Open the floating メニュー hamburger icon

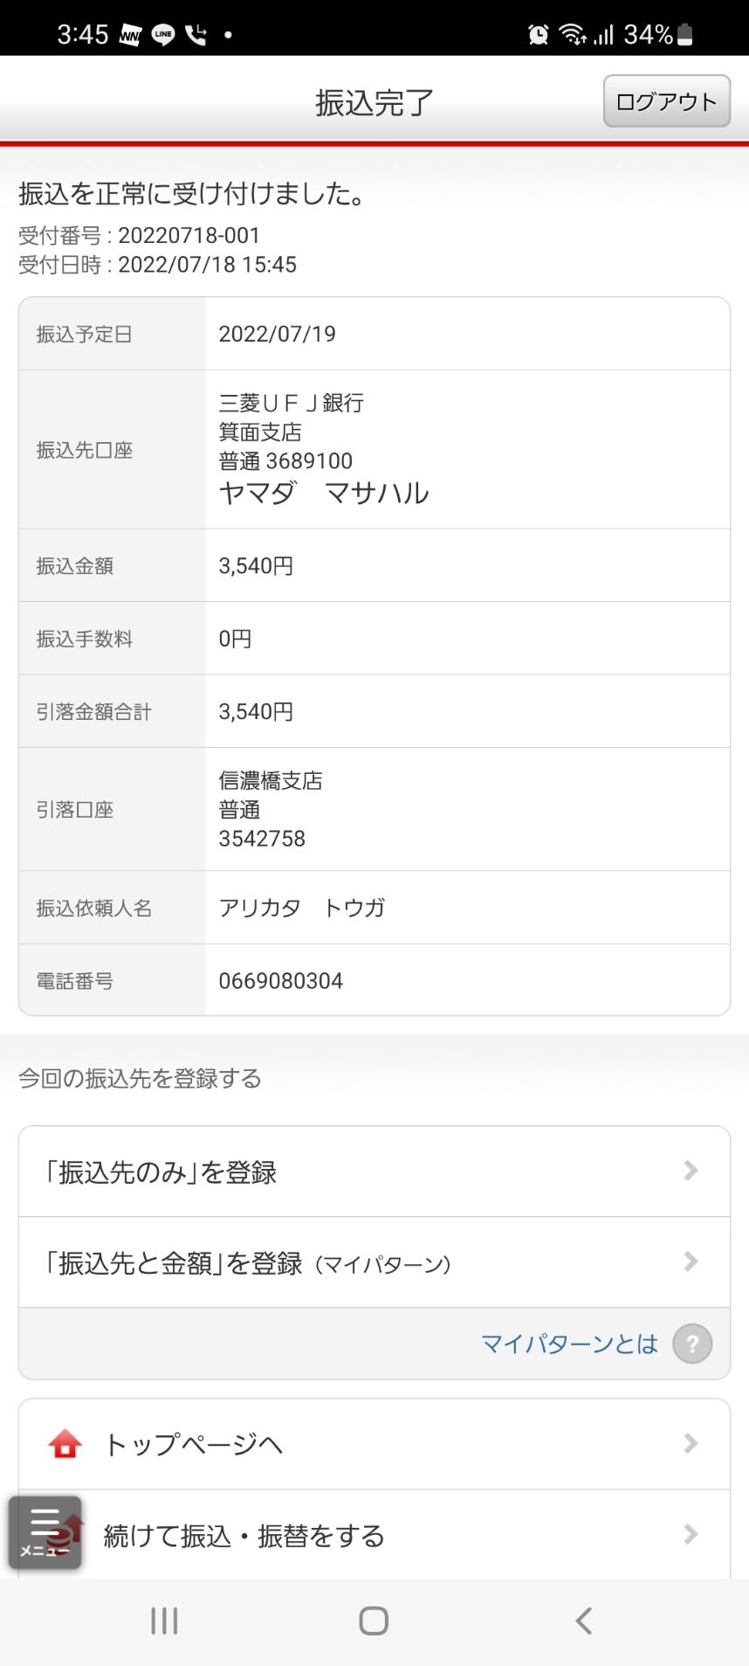[x=45, y=1532]
